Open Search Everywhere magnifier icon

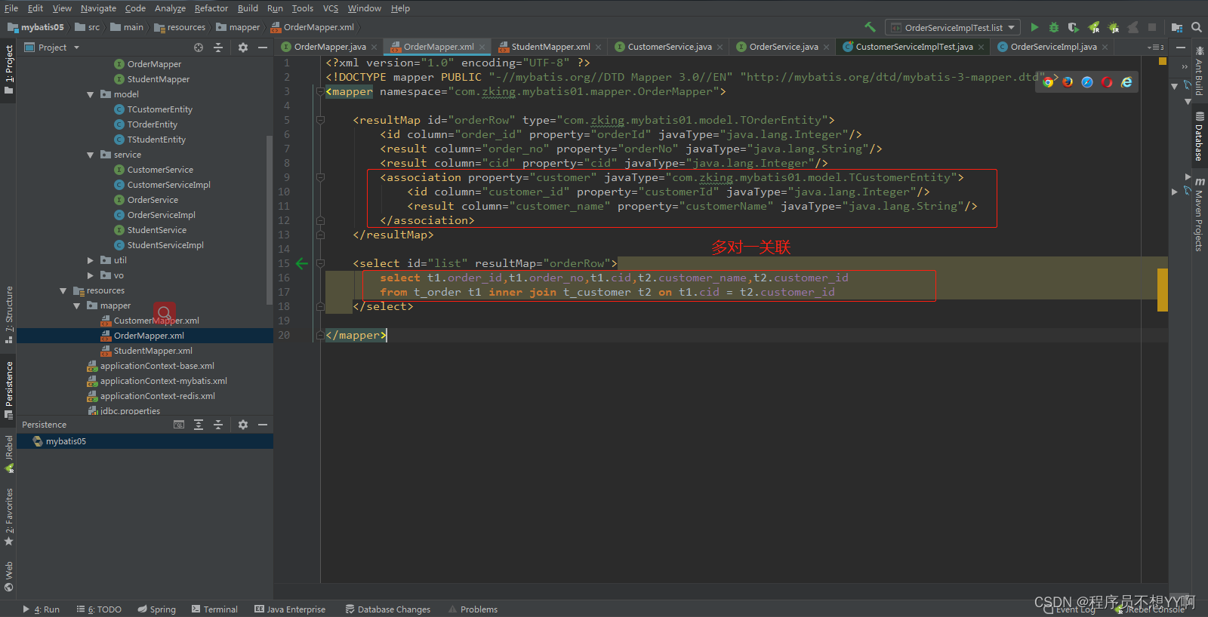pos(1196,27)
